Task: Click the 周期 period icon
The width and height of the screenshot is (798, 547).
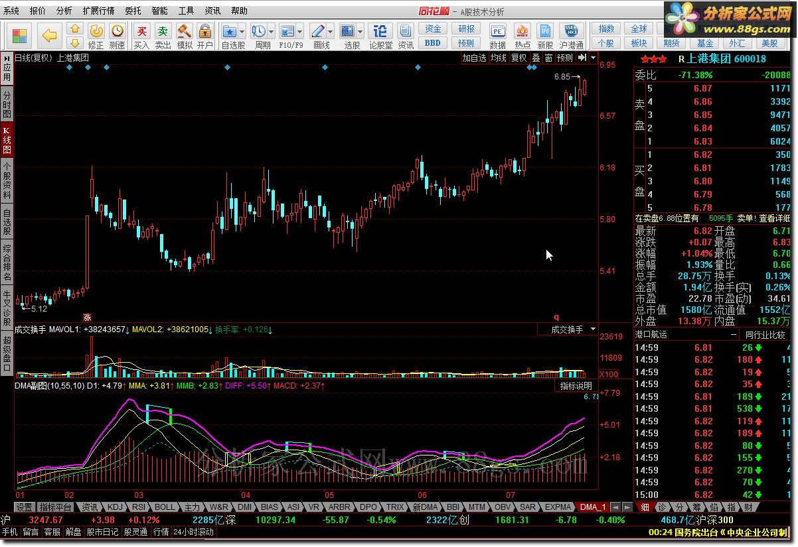Action: (x=260, y=30)
